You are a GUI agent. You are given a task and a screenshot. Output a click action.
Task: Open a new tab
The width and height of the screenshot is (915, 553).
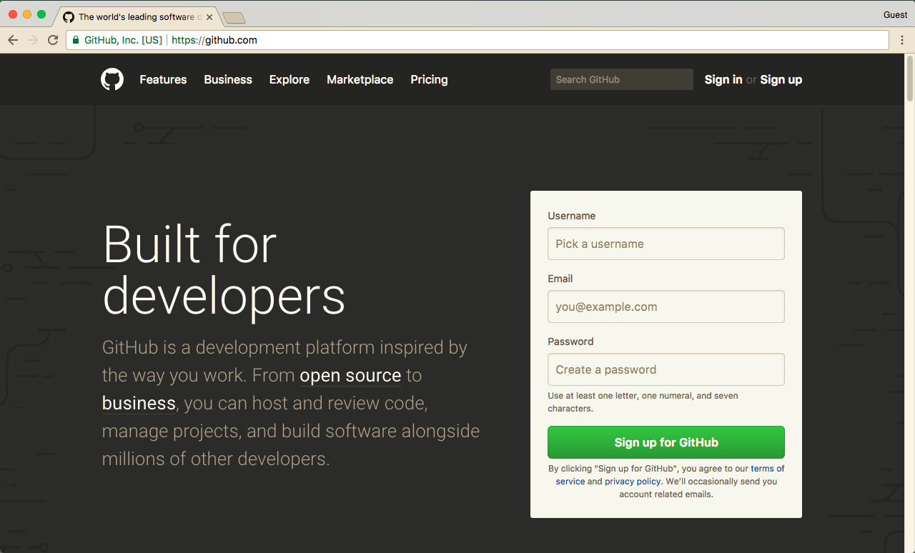pyautogui.click(x=234, y=17)
